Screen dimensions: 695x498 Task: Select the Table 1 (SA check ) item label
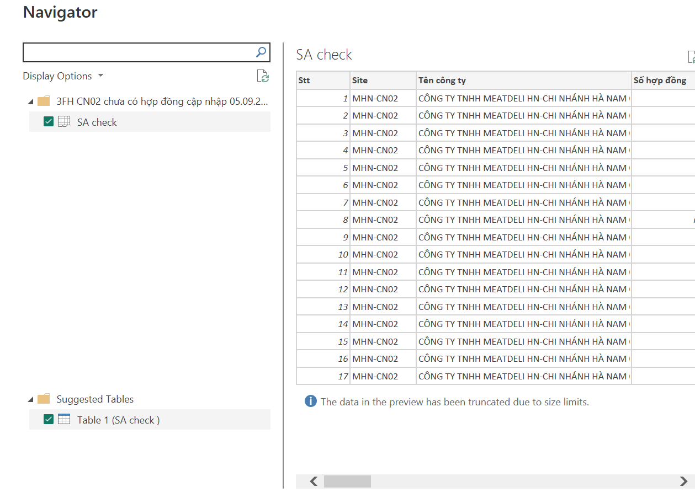point(119,420)
